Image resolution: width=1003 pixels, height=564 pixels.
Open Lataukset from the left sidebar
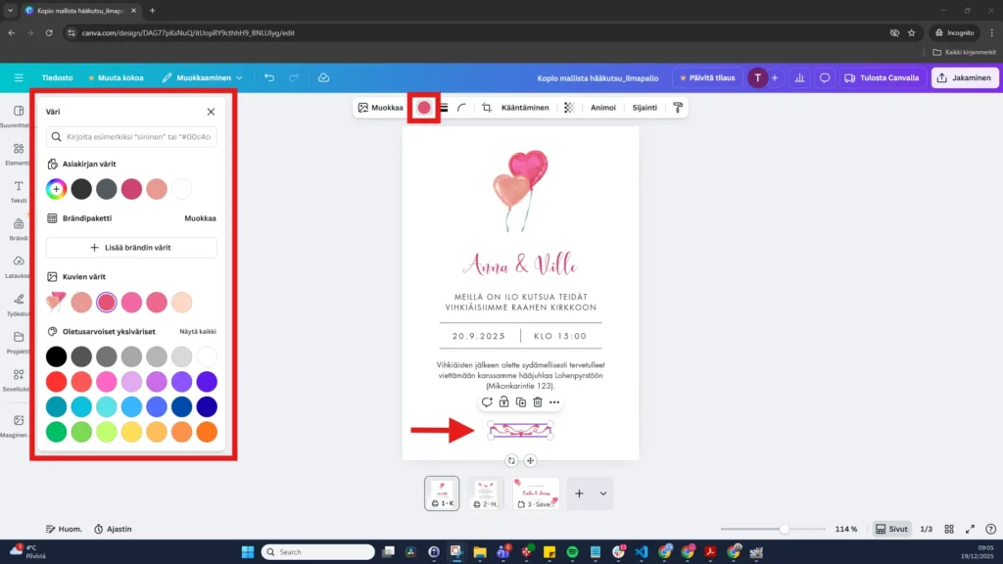[18, 258]
